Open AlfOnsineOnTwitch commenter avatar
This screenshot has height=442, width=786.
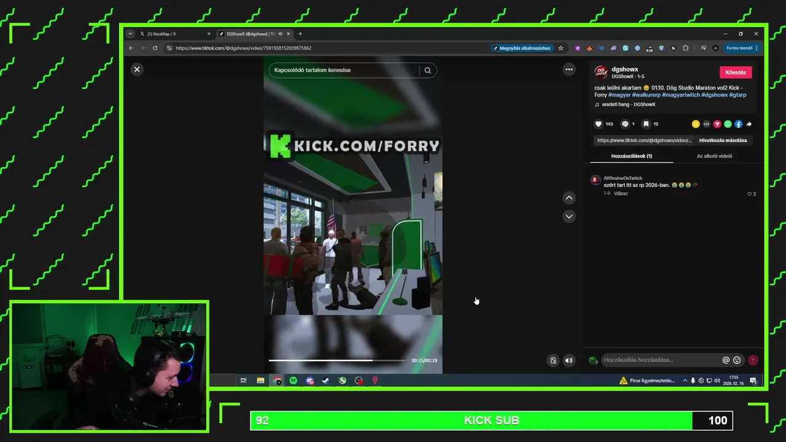[x=594, y=180]
